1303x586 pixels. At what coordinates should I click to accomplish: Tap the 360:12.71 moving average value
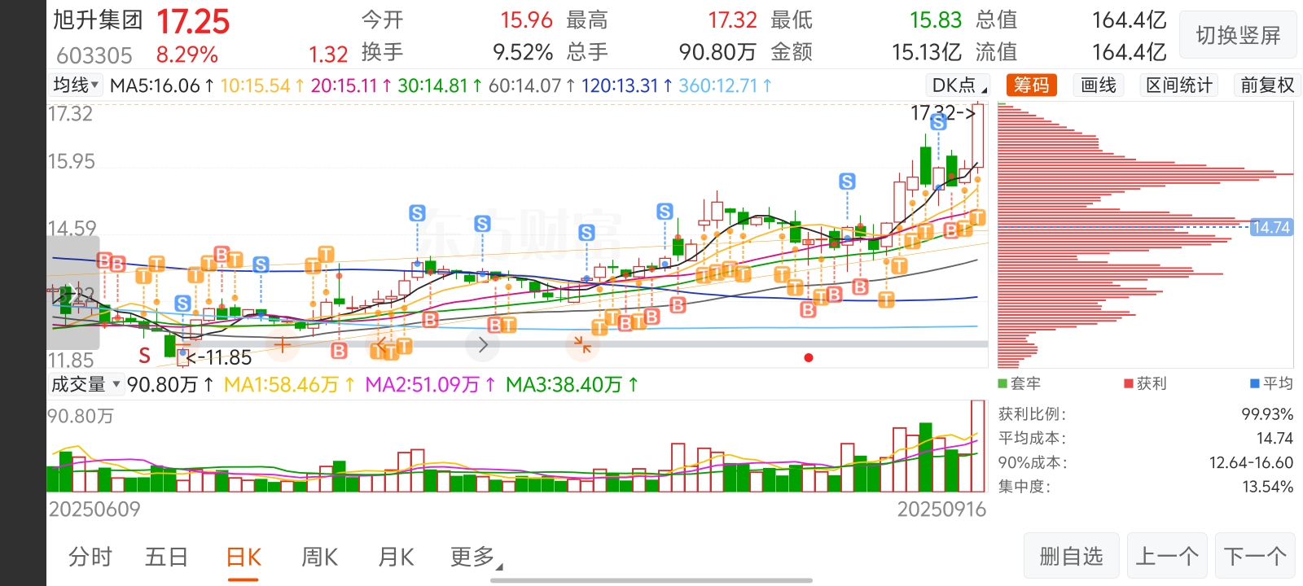[x=726, y=85]
